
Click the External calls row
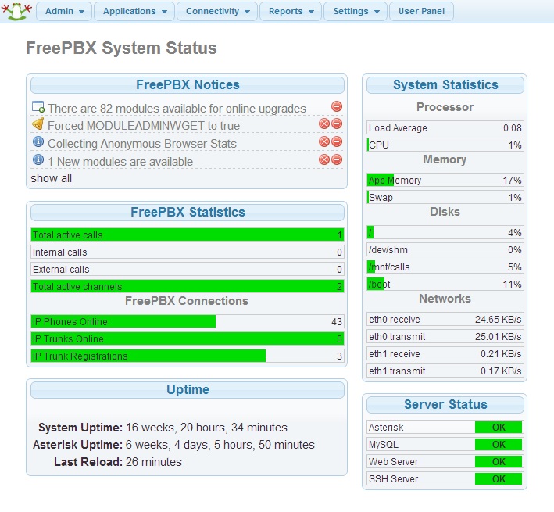click(x=188, y=269)
